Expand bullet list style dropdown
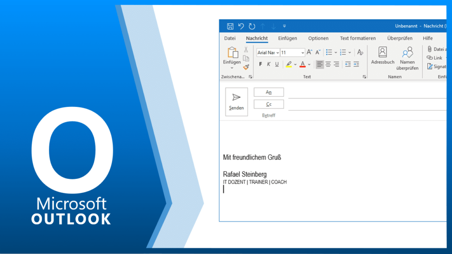 pyautogui.click(x=335, y=53)
